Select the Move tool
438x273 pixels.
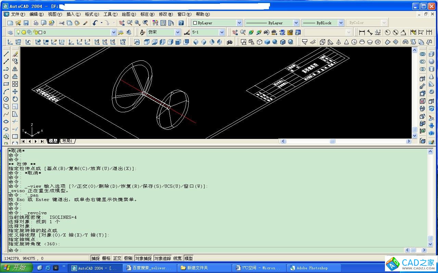coord(15,91)
